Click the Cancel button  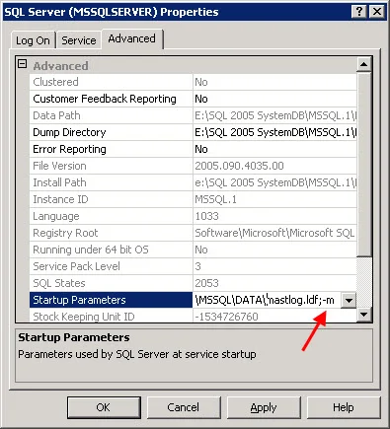[x=184, y=407]
